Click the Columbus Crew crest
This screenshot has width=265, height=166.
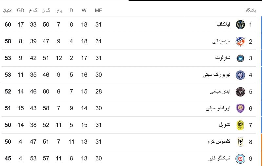(x=240, y=142)
